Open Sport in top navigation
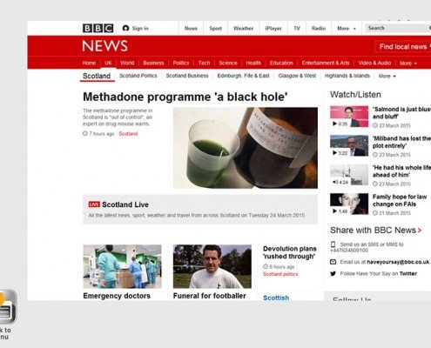 215,28
